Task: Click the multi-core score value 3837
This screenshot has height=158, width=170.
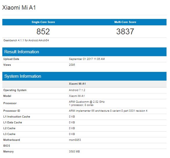Action: coord(125,31)
